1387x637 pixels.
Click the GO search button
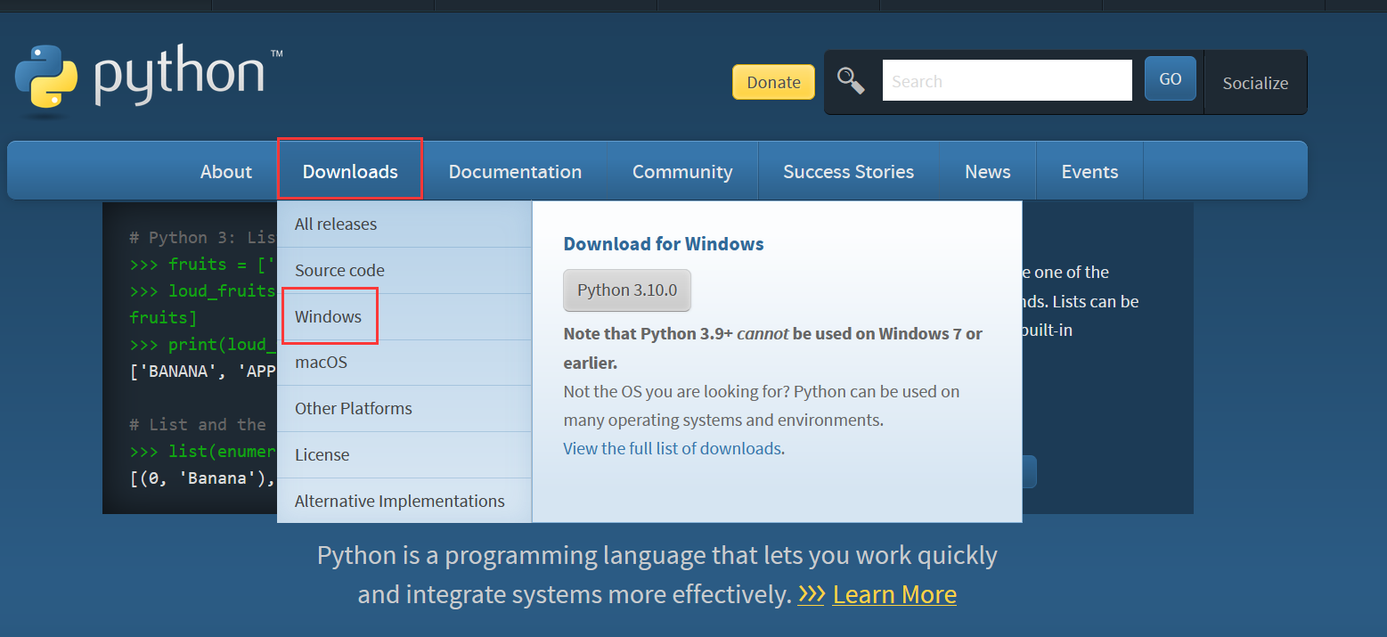click(x=1170, y=79)
